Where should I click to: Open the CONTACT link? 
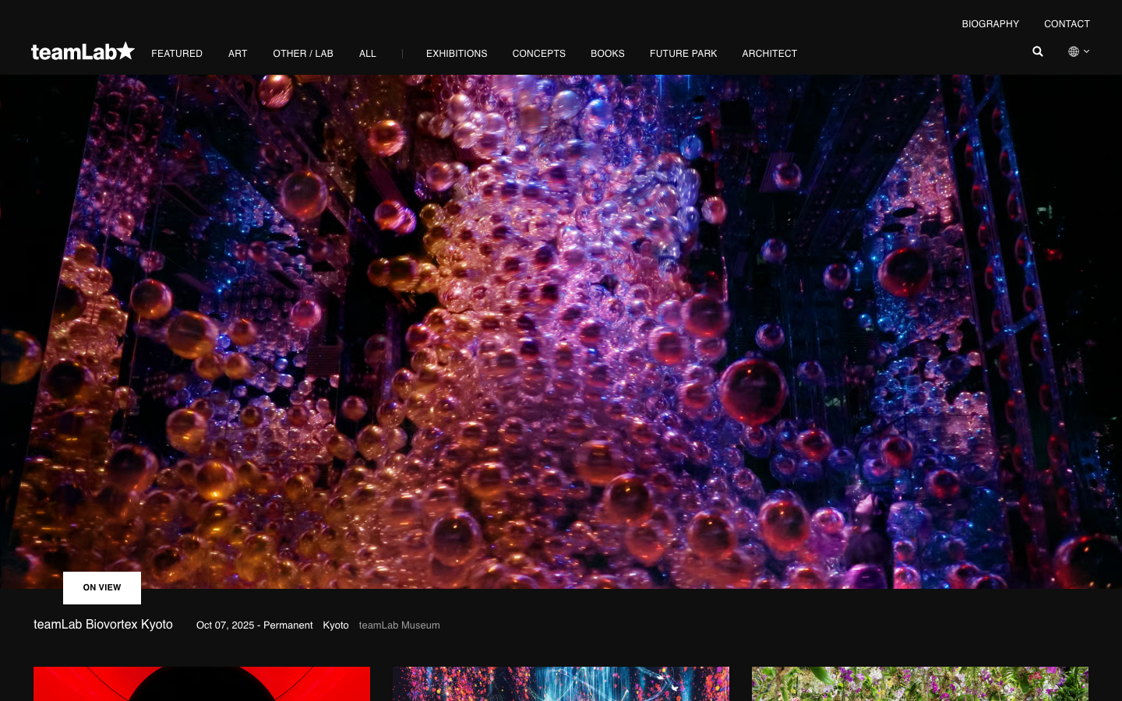(1067, 24)
